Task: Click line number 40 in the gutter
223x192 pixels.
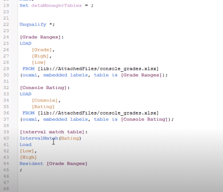Action: [x=6, y=139]
